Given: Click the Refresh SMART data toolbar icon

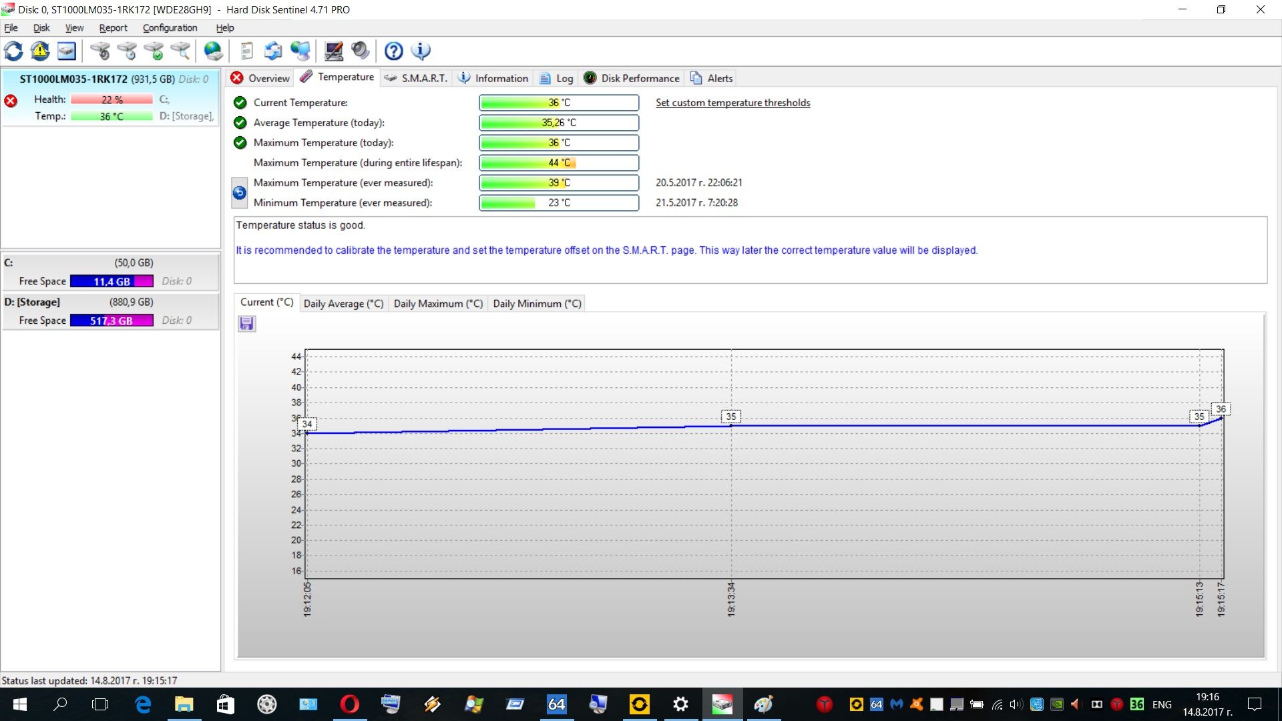Looking at the screenshot, I should [x=13, y=51].
